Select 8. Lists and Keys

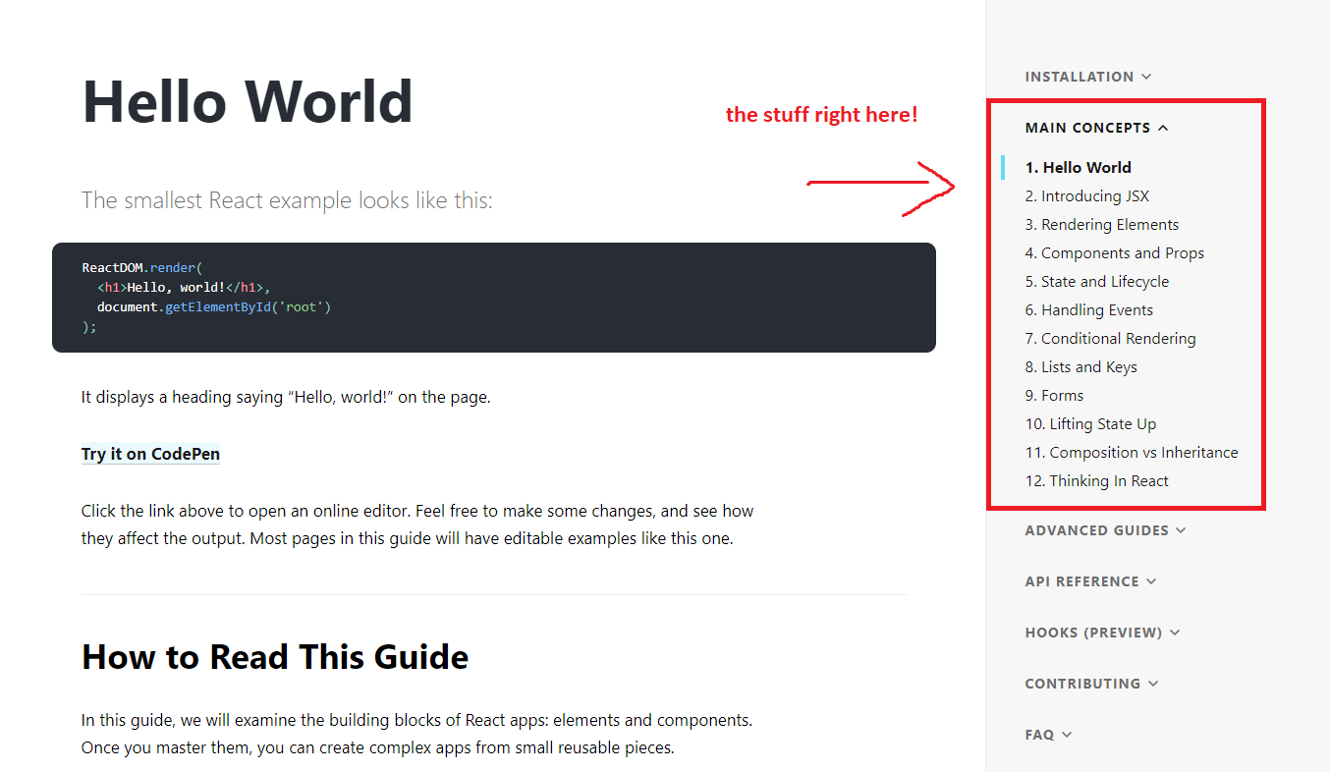(1081, 366)
